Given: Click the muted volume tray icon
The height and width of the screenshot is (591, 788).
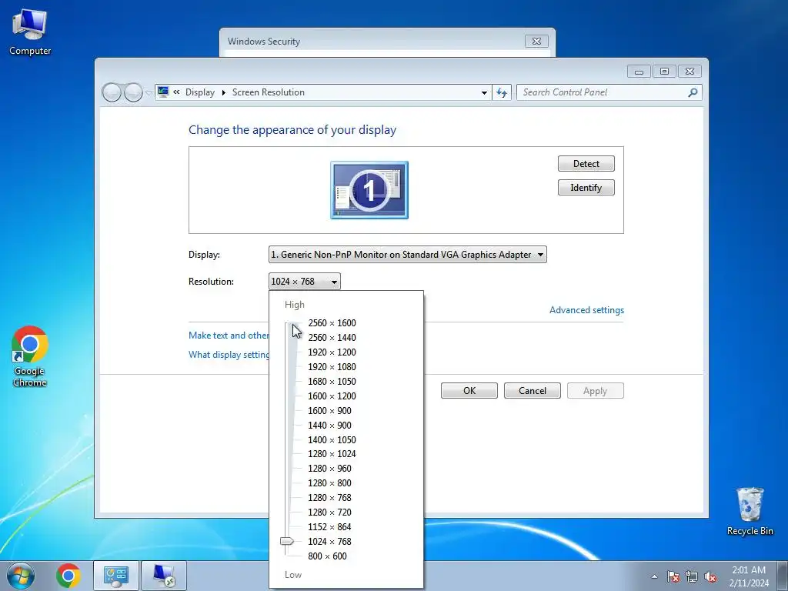Looking at the screenshot, I should pos(710,576).
